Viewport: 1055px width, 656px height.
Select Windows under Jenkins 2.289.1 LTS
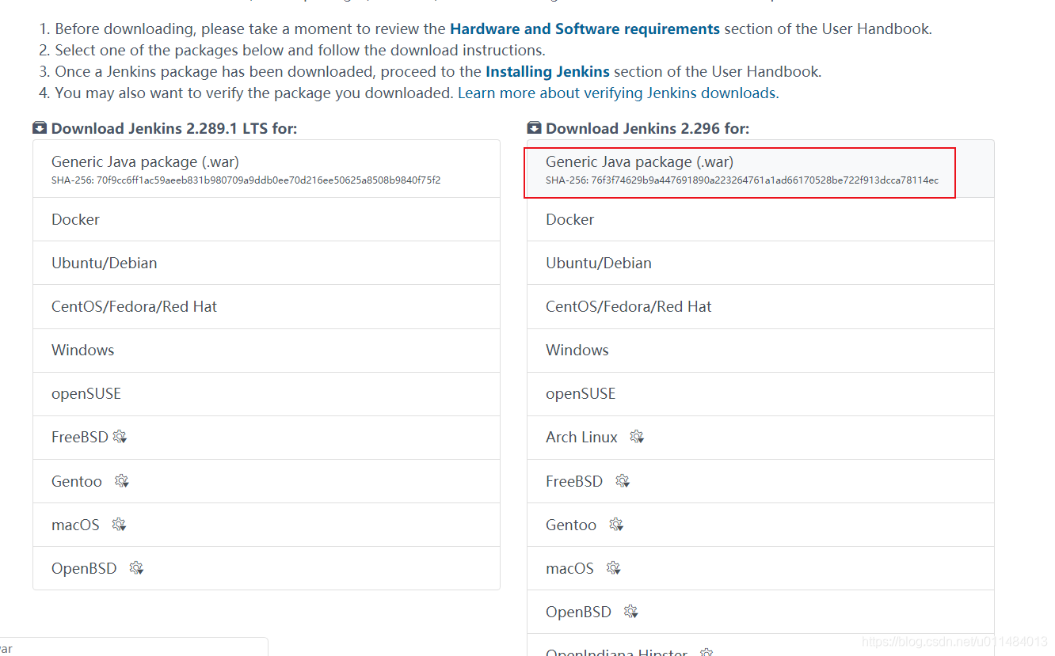coord(266,350)
